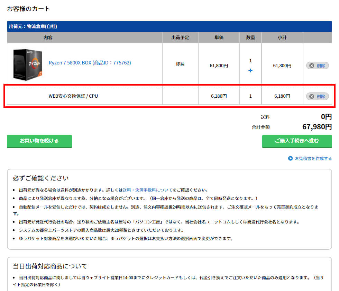
Task: Click the 小計 column header
Action: click(x=282, y=37)
